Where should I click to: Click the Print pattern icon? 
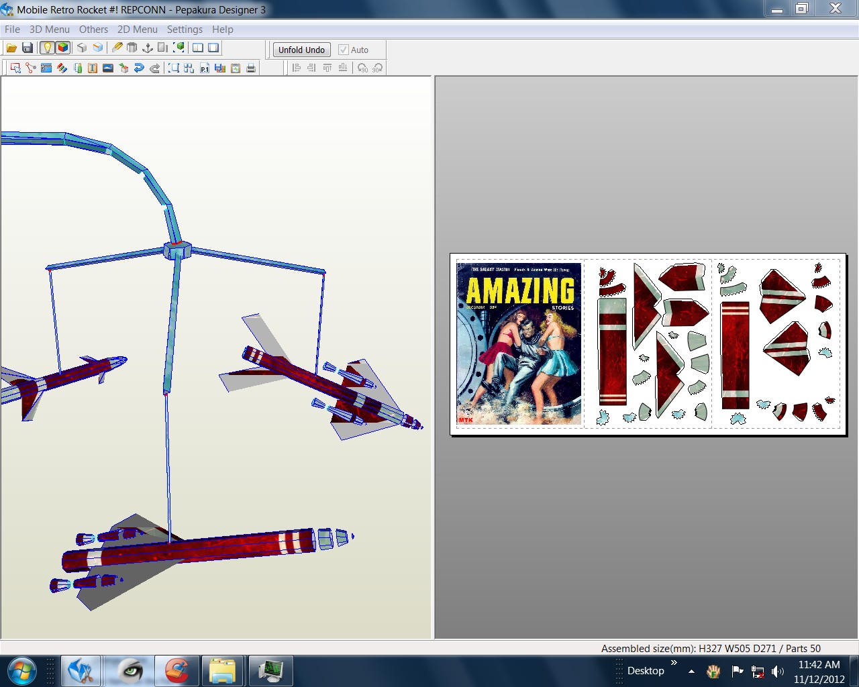[251, 67]
